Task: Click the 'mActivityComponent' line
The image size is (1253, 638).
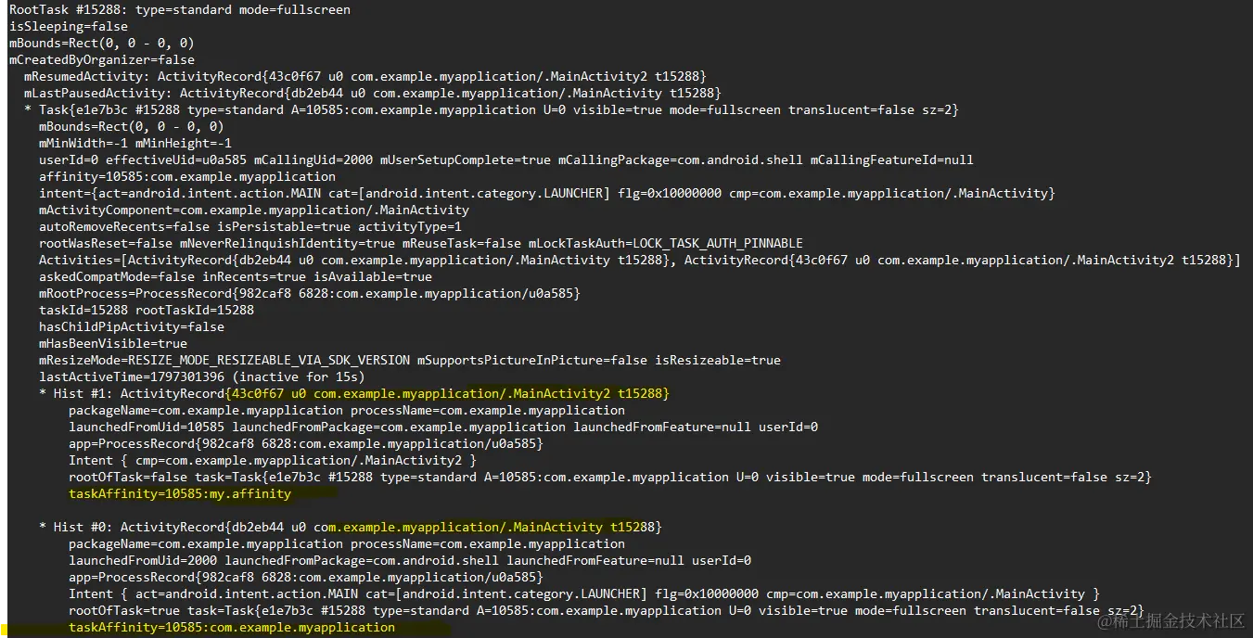Action: 254,211
